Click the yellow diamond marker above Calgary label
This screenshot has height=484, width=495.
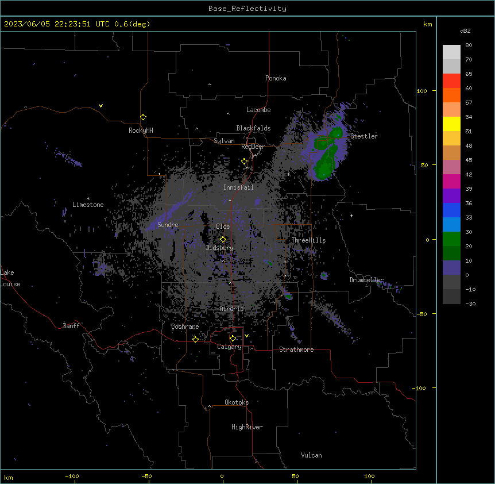[233, 339]
